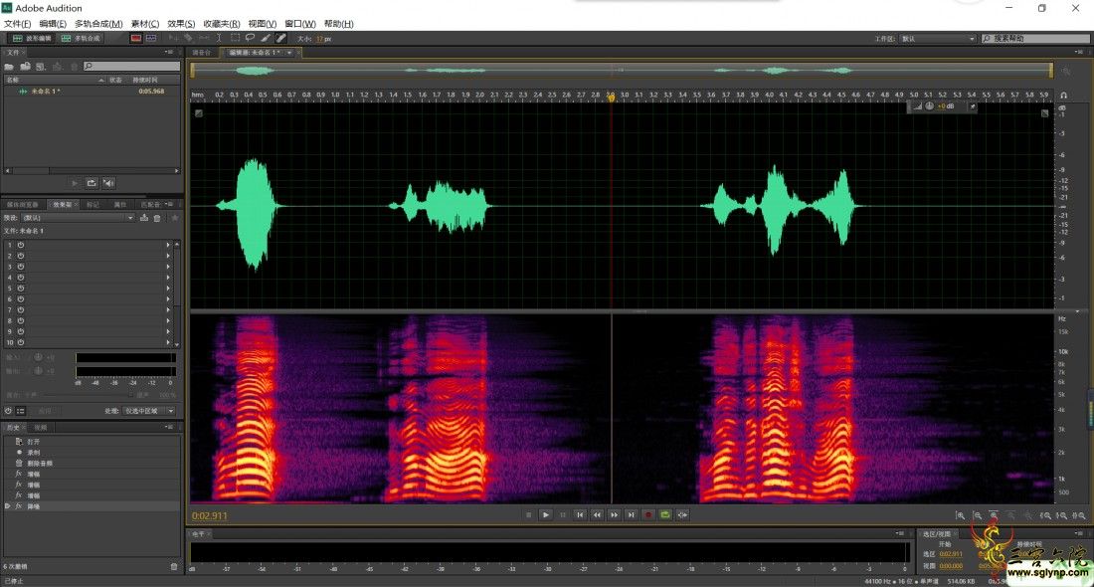
Task: Open 效果(S) menu
Action: point(181,24)
